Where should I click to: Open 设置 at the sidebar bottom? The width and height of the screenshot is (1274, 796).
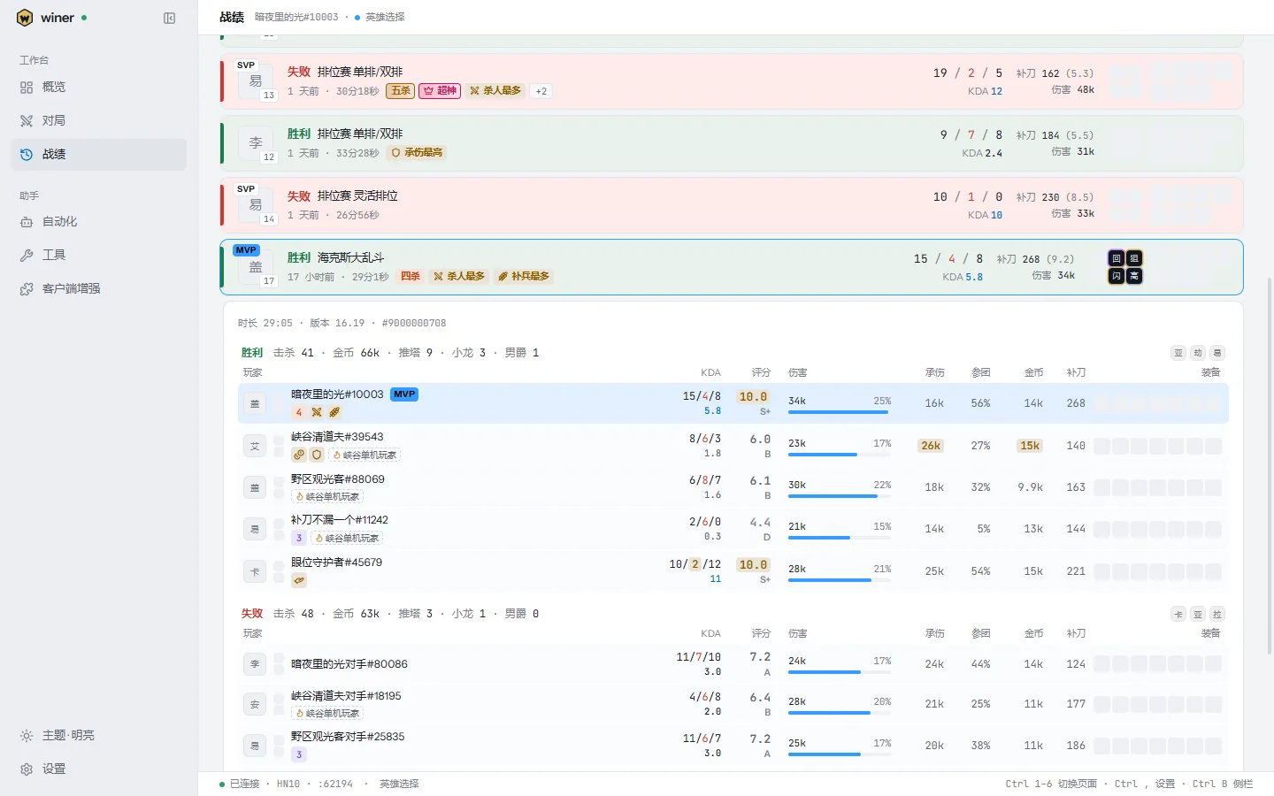[99, 769]
